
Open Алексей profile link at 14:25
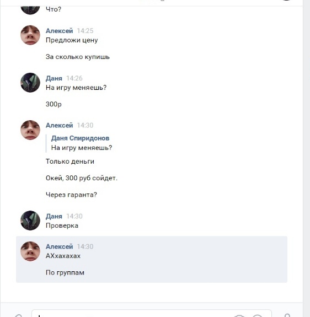tap(59, 31)
